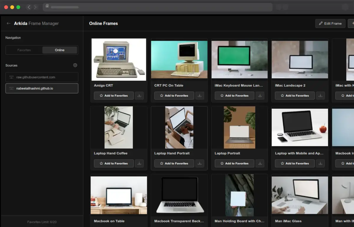Click the browser forward chevron
This screenshot has height=227, width=354.
coord(35,7)
